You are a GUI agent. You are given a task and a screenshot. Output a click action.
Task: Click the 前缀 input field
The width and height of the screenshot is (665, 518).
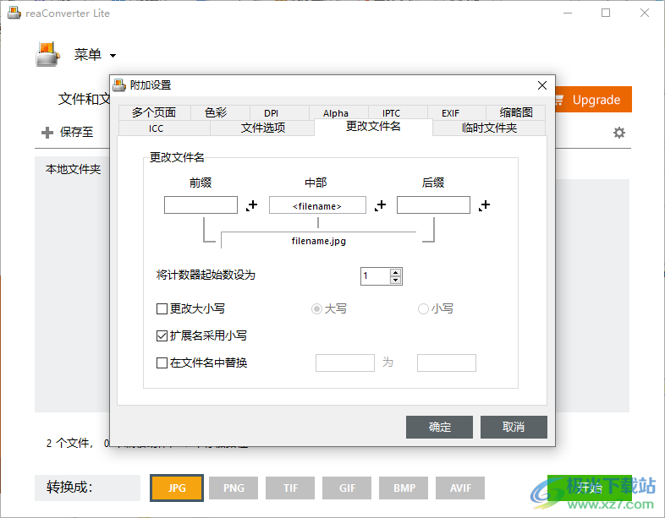coord(201,205)
